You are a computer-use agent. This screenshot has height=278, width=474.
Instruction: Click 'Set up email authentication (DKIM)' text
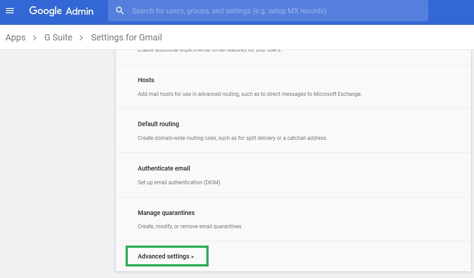[179, 183]
